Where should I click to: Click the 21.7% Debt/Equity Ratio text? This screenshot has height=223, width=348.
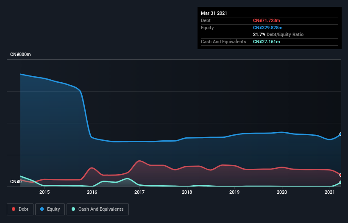tap(278, 34)
